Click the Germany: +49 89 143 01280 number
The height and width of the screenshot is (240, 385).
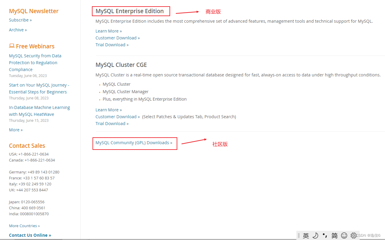pyautogui.click(x=34, y=172)
